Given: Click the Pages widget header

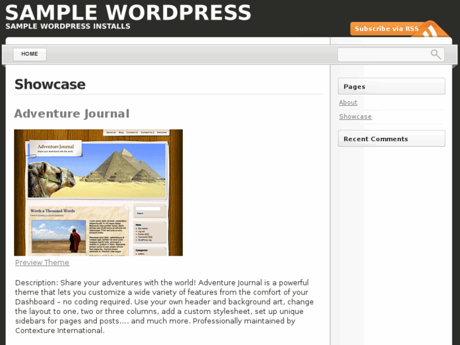Looking at the screenshot, I should coord(392,86).
